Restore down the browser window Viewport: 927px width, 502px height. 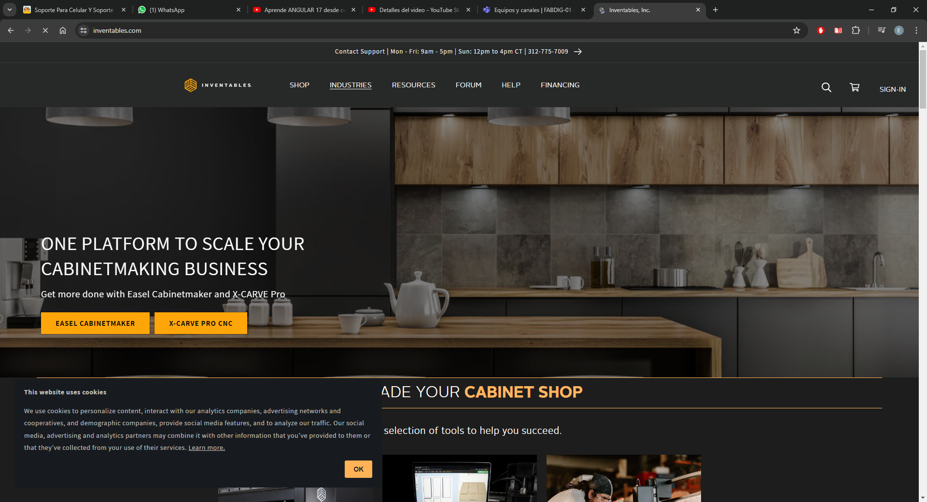click(894, 10)
